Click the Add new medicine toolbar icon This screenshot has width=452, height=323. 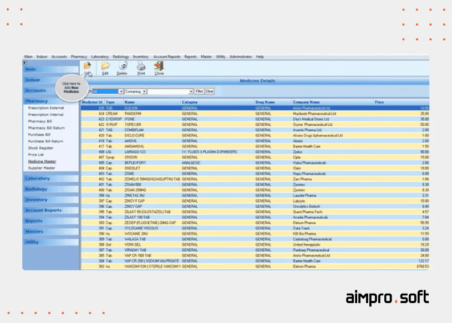(x=87, y=66)
